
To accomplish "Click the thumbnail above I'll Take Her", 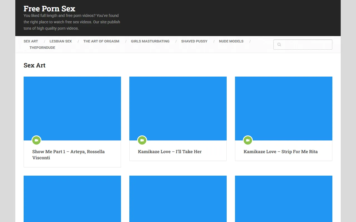I will pos(178,109).
